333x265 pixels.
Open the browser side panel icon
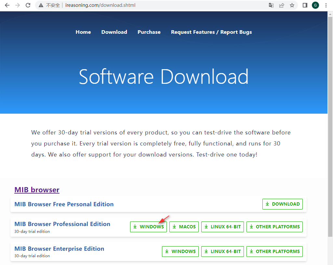[x=305, y=5]
